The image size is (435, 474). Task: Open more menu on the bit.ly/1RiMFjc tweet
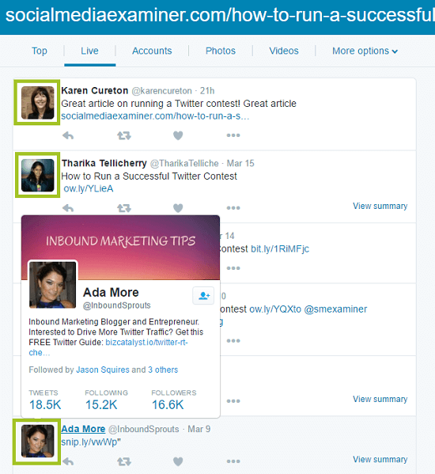(x=233, y=268)
